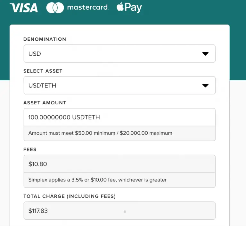Viewport: 246px width, 226px height.
Task: Click the Denomination label
Action: [x=45, y=39]
